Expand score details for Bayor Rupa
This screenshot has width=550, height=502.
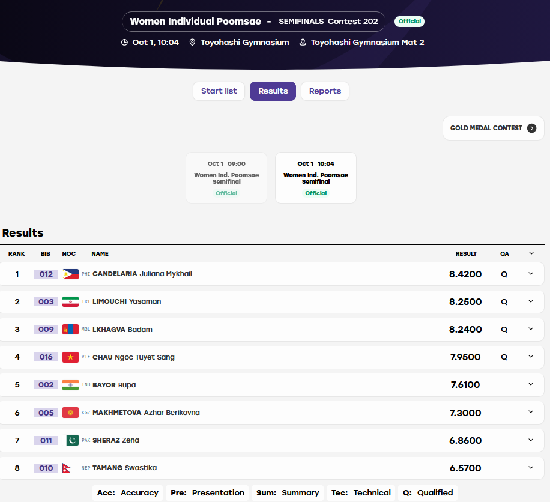tap(531, 384)
